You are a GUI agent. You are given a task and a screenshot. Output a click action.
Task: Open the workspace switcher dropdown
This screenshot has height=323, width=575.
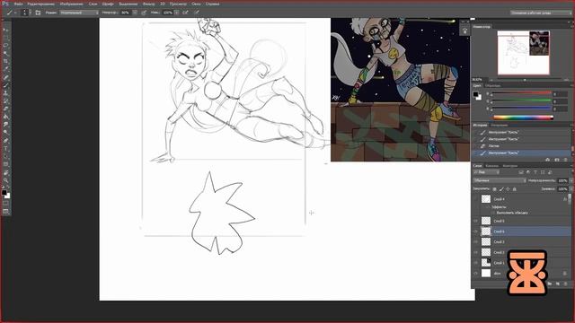pos(541,13)
